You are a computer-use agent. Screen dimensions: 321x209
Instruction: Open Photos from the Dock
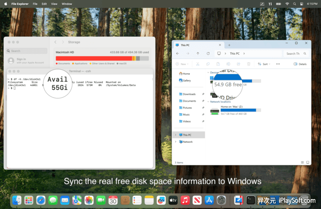click(x=89, y=200)
